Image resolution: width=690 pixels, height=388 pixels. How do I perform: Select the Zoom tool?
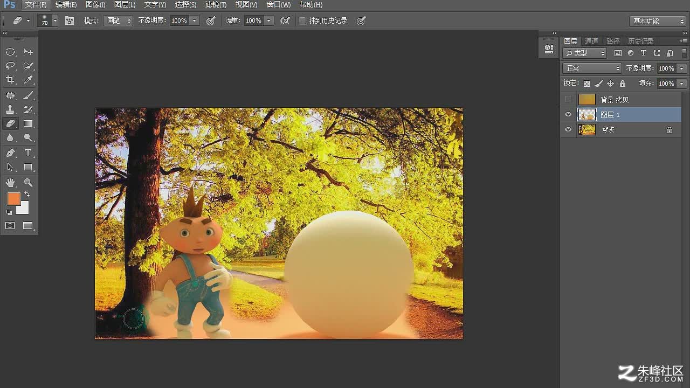tap(29, 183)
